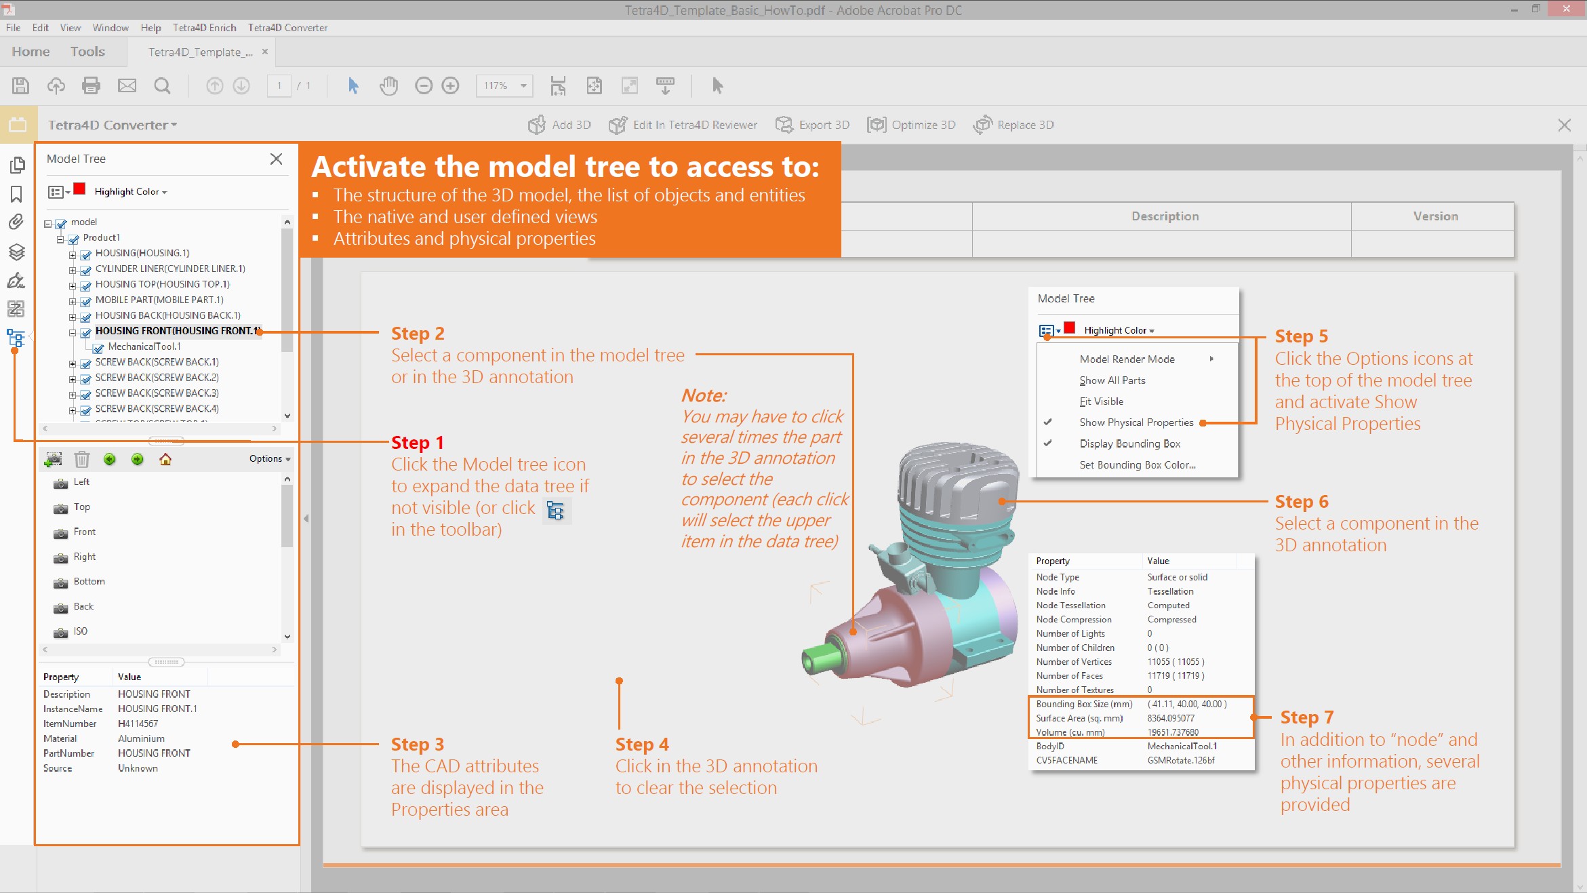Close the Model Tree panel
The height and width of the screenshot is (893, 1587).
pos(276,159)
